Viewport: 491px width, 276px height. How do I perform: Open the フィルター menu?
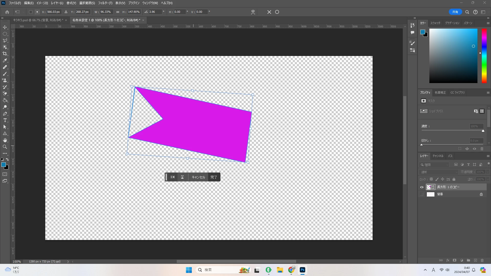point(105,3)
